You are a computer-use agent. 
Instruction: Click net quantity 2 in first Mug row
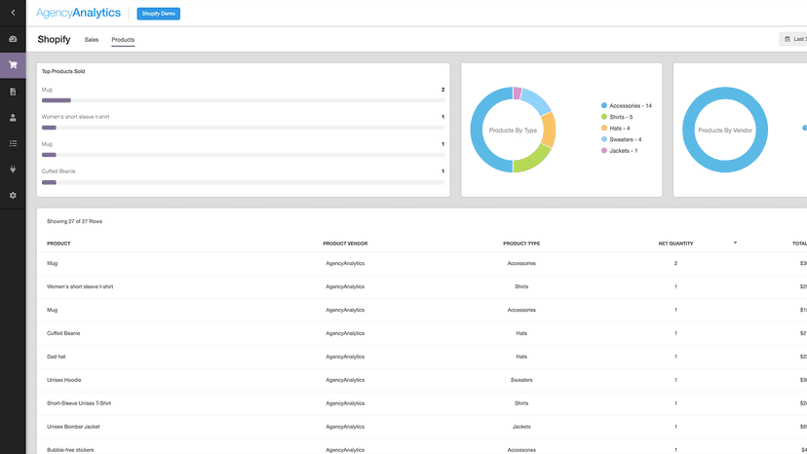[675, 264]
